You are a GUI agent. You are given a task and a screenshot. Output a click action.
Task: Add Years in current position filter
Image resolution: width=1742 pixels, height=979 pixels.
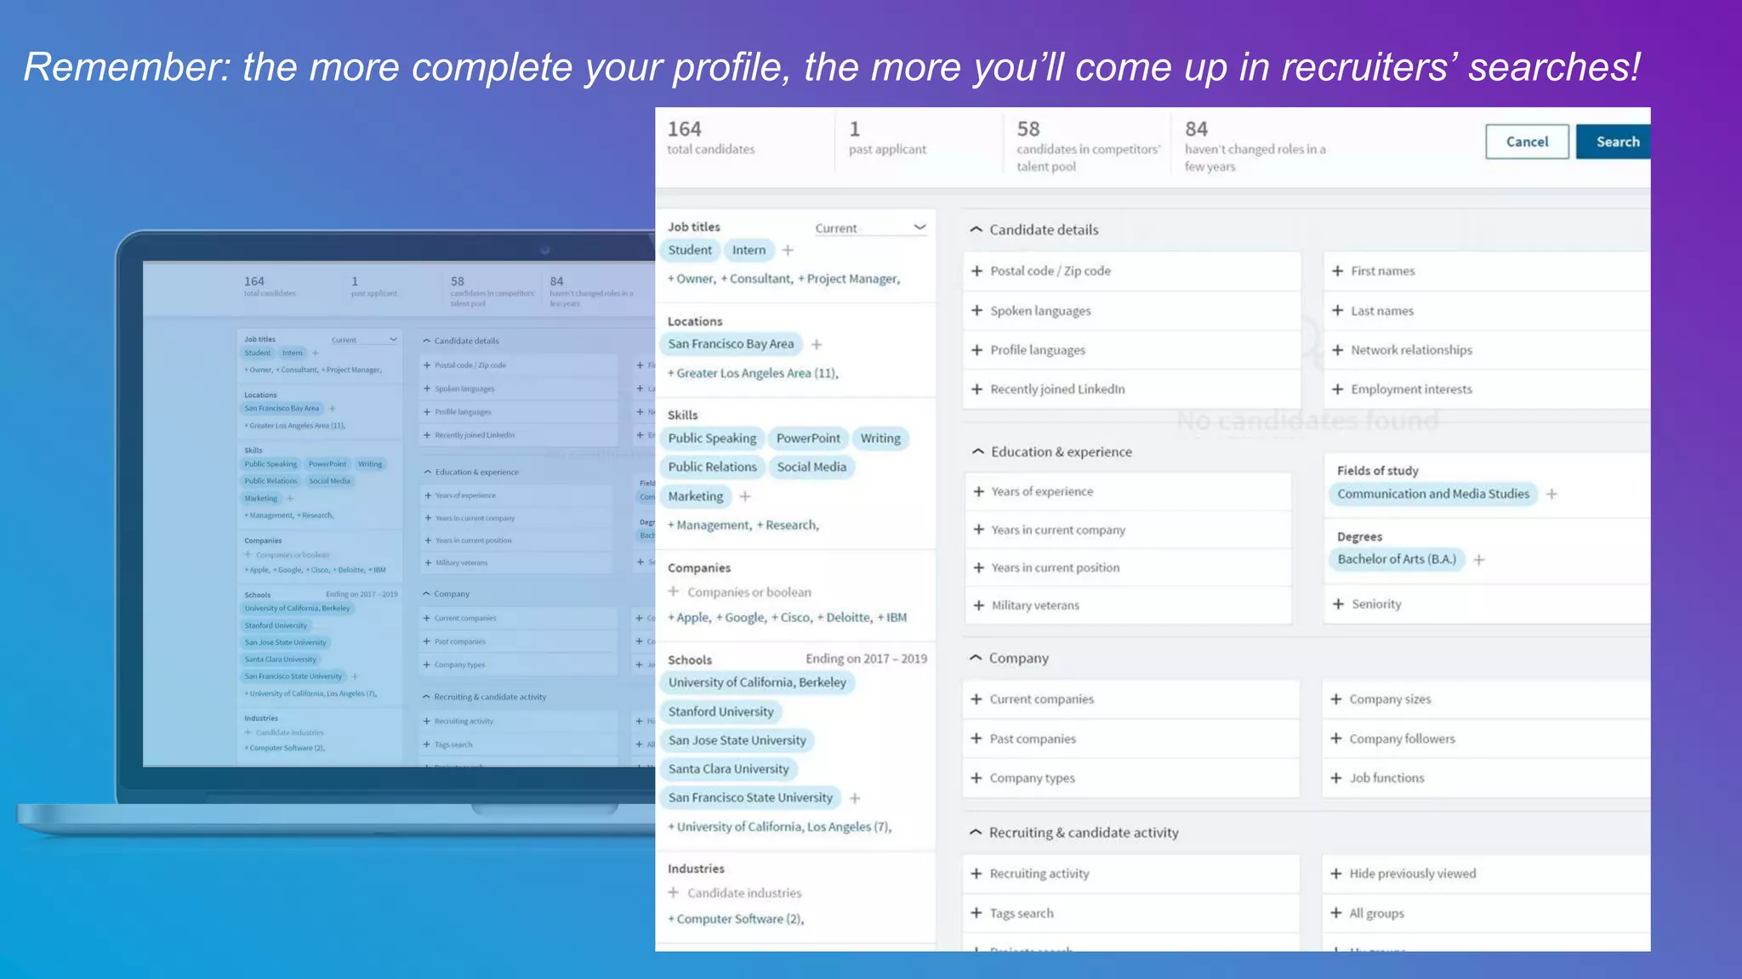[1128, 568]
